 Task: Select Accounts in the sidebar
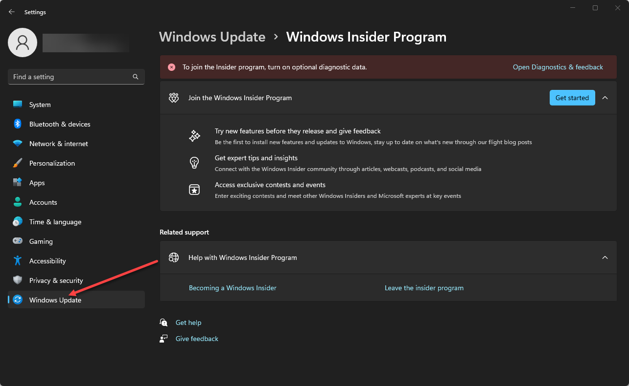point(76,202)
